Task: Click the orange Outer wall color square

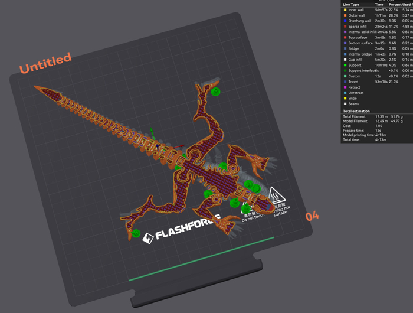Action: coord(345,15)
